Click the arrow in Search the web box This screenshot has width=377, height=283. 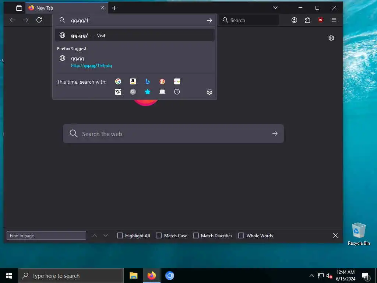point(275,133)
